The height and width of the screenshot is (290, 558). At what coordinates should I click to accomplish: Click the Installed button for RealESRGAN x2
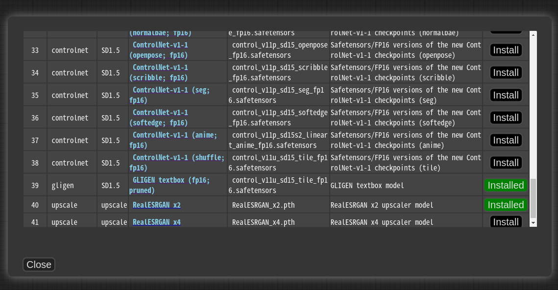click(505, 205)
